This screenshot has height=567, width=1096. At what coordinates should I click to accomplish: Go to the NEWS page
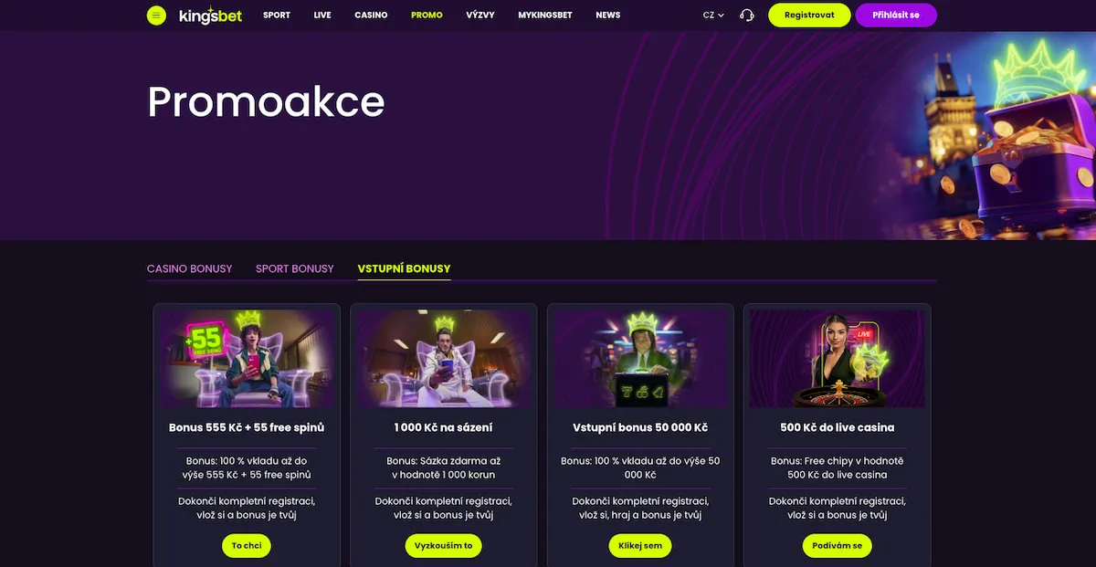tap(607, 16)
